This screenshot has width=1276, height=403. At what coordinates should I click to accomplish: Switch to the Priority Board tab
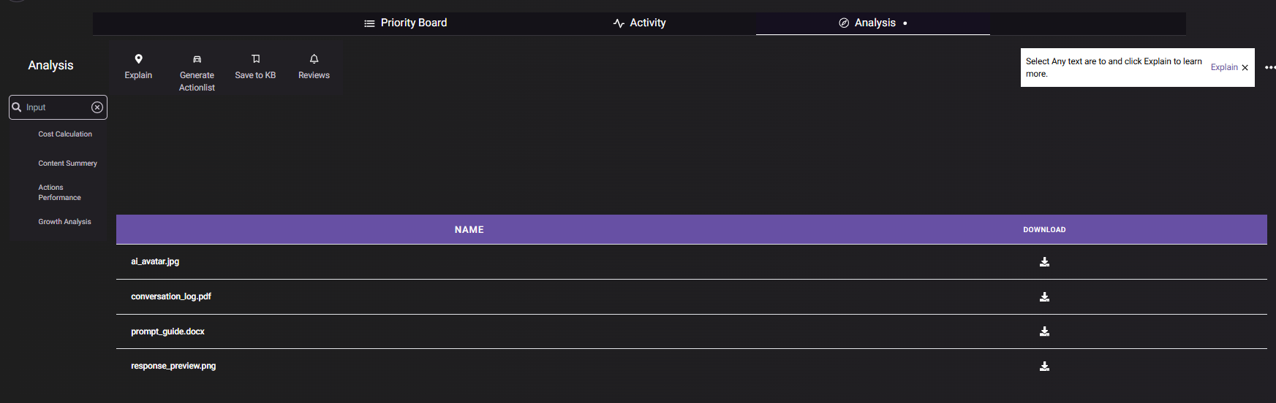406,23
